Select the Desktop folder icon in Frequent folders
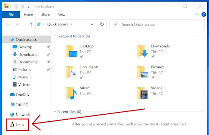This screenshot has width=209, height=135. (71, 51)
